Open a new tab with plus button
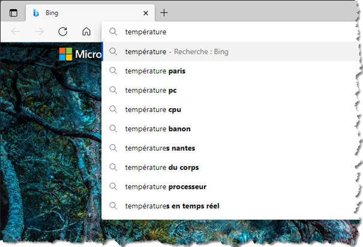The height and width of the screenshot is (247, 363). [x=164, y=13]
